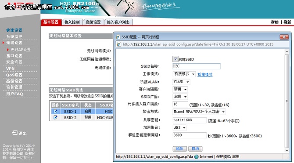Image resolution: width=294 pixels, height=163 pixels.
Task: Open 无线设置 in the sidebar
Action: (14, 43)
